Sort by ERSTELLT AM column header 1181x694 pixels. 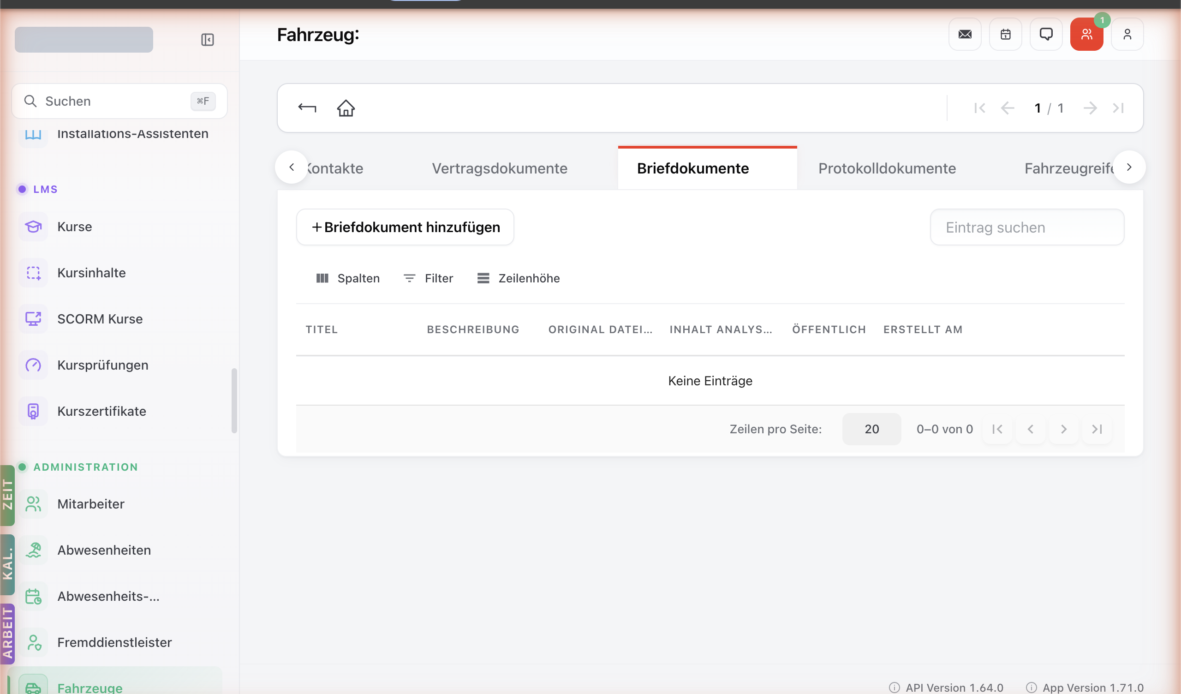923,329
